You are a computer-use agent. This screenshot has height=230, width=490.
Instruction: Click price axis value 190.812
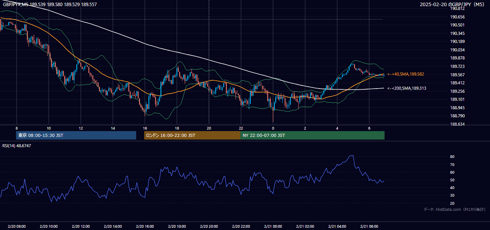click(x=457, y=8)
